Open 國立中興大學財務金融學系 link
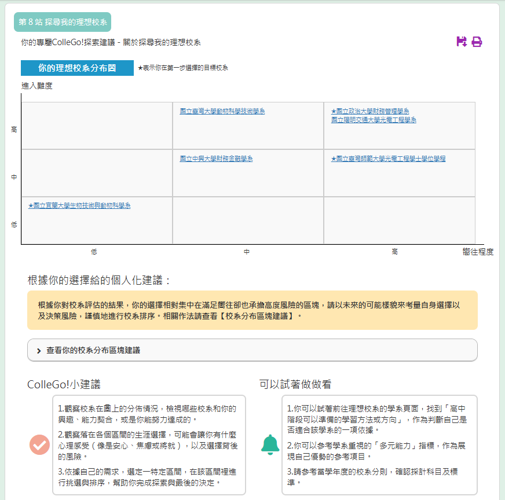Image resolution: width=505 pixels, height=500 pixels. point(216,159)
